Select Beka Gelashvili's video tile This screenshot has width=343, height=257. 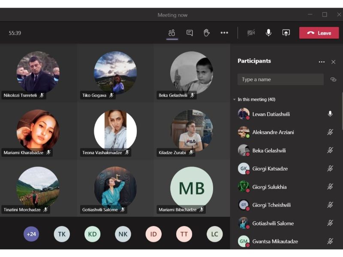(192, 72)
